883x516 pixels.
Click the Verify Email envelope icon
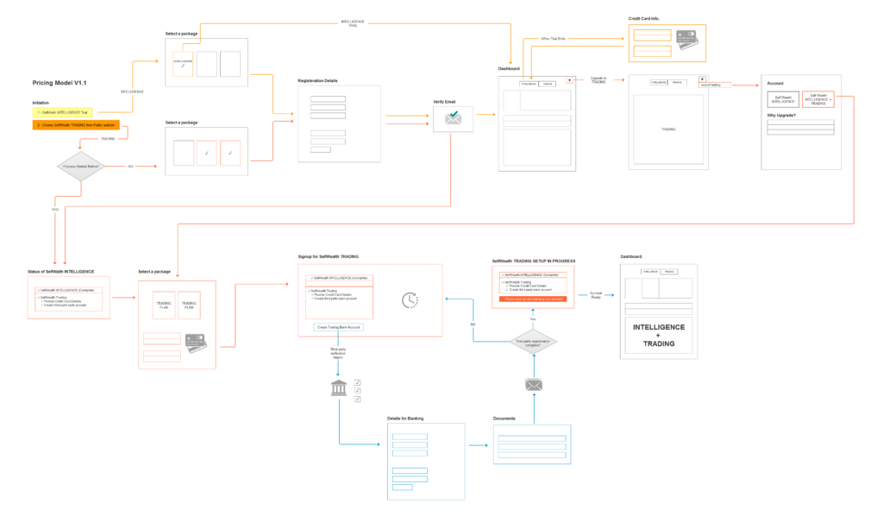tap(453, 118)
